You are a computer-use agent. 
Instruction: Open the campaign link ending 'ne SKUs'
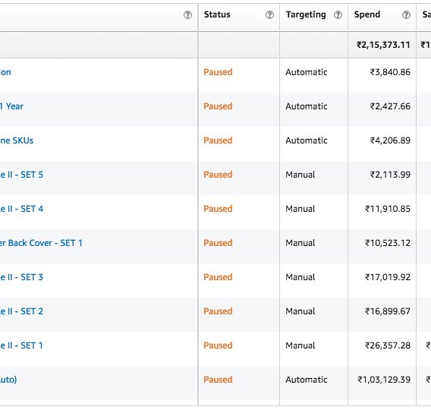click(x=17, y=140)
